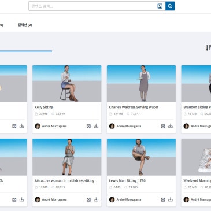Open Weekend Morning bed thumbnail
This screenshot has height=211, width=211.
point(196,157)
